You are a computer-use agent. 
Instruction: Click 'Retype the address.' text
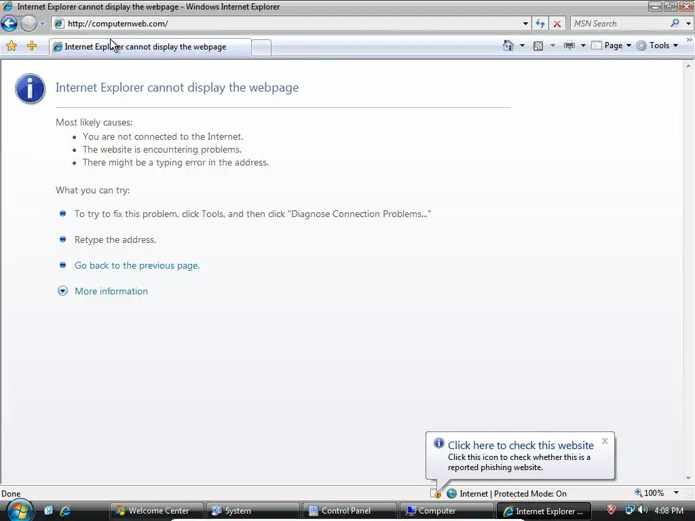point(115,239)
